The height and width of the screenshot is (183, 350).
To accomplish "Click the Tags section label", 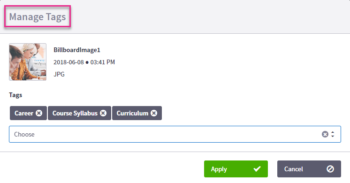I will pos(15,95).
